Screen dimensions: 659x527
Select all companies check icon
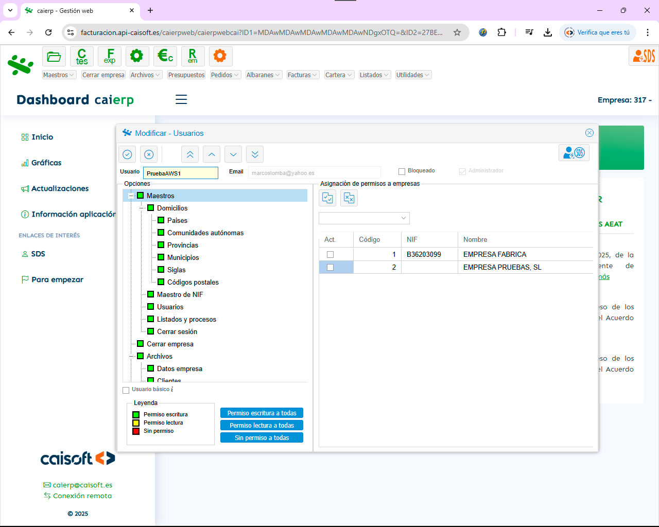tap(327, 198)
